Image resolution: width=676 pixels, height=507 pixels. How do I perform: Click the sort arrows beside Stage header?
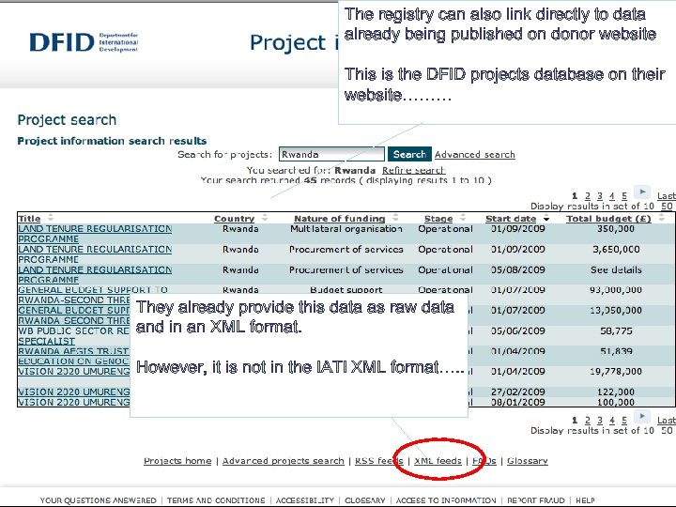(x=463, y=218)
